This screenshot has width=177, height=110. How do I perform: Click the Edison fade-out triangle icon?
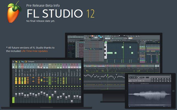[x=157, y=81]
